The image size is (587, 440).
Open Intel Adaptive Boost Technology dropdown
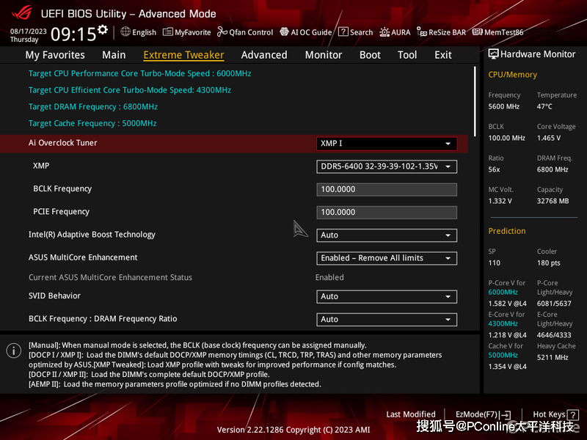coord(387,235)
